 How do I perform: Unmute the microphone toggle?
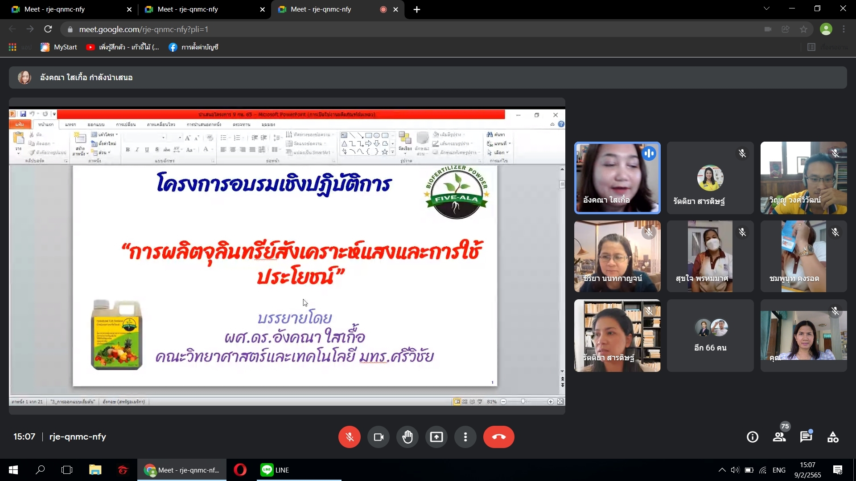pyautogui.click(x=349, y=437)
